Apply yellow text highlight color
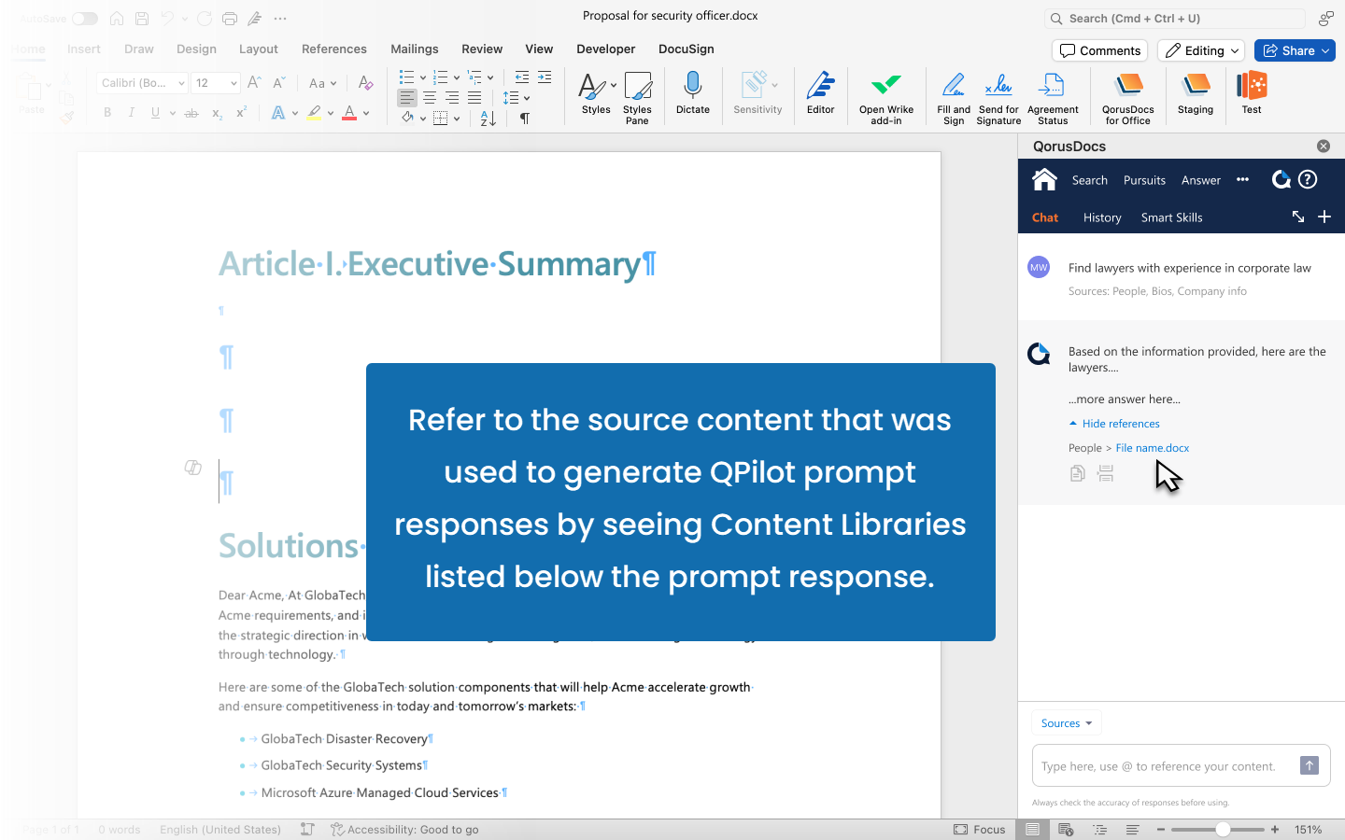The height and width of the screenshot is (840, 1345). click(314, 113)
